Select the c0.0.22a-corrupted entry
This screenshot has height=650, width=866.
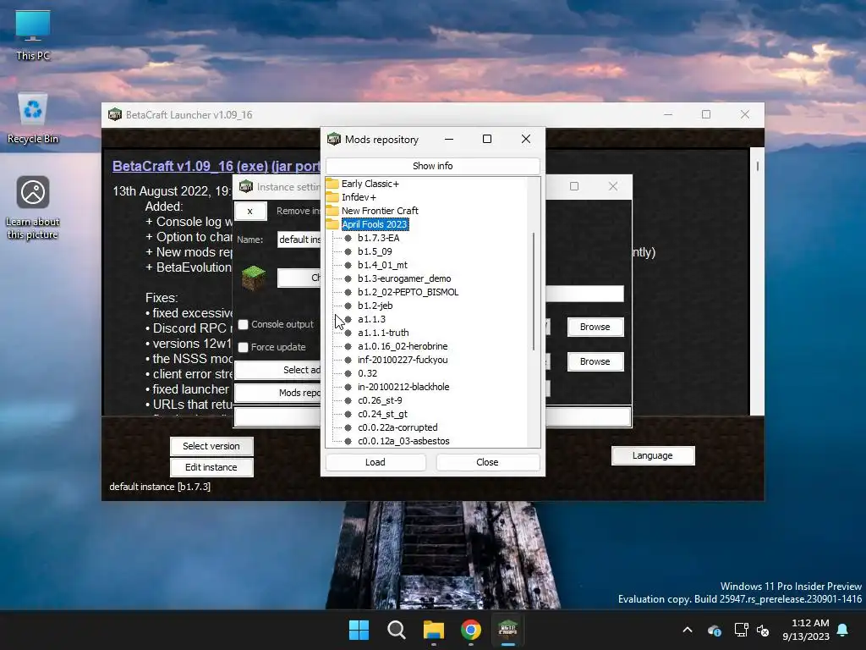point(397,427)
